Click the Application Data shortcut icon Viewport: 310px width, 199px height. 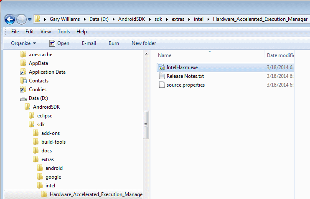point(23,72)
